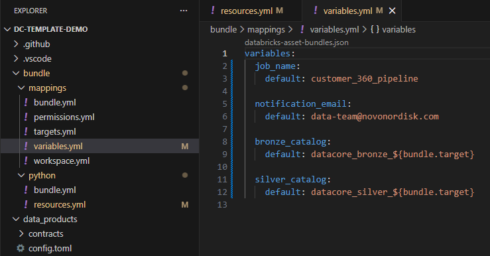The width and height of the screenshot is (490, 256).
Task: Click line number 1 in the gutter
Action: pos(225,54)
